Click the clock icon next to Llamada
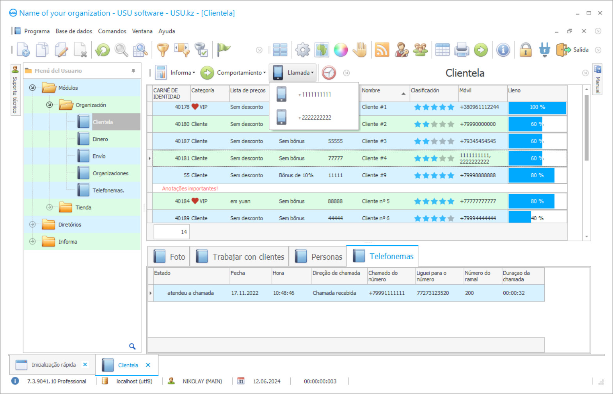 click(329, 73)
